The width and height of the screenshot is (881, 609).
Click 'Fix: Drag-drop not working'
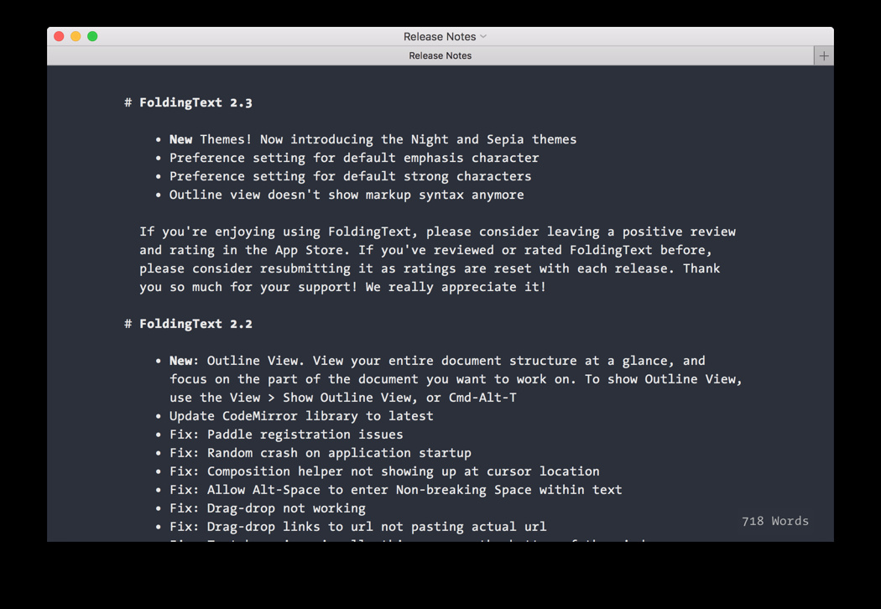click(268, 508)
